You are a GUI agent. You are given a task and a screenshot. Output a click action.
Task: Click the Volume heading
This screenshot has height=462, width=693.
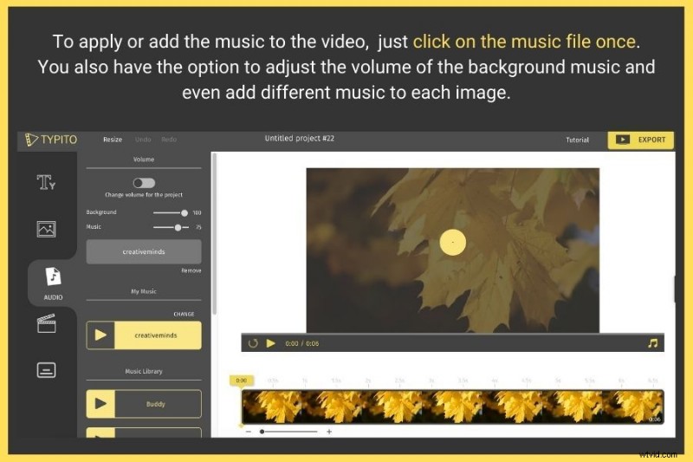(x=144, y=159)
